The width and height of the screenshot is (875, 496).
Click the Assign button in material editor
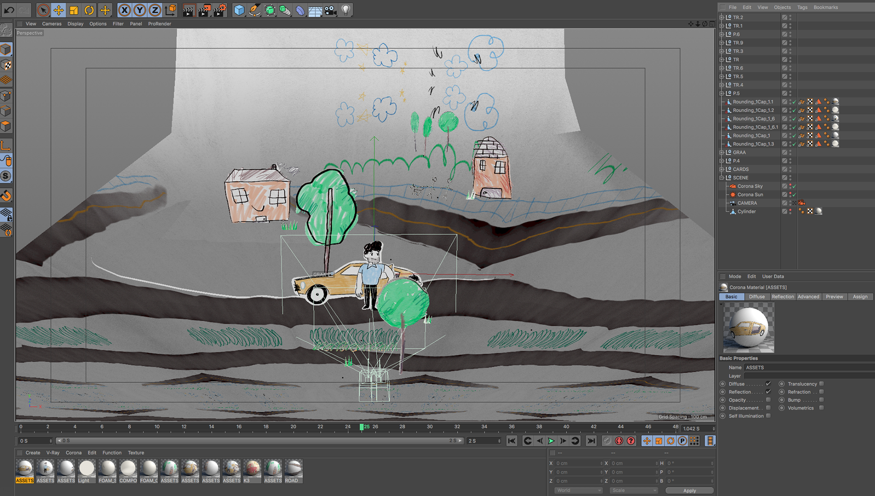pyautogui.click(x=860, y=297)
